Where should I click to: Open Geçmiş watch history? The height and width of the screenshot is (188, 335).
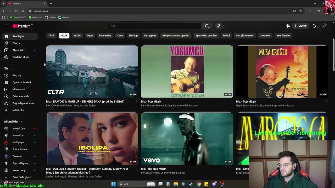(x=20, y=75)
